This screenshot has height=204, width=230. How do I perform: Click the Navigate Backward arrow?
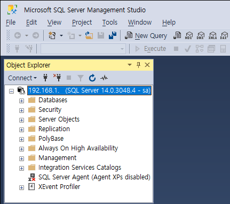tap(18, 35)
